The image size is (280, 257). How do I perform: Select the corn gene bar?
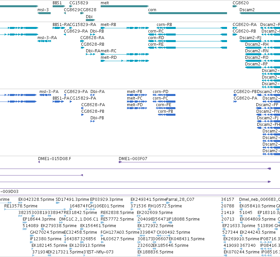(188, 13)
